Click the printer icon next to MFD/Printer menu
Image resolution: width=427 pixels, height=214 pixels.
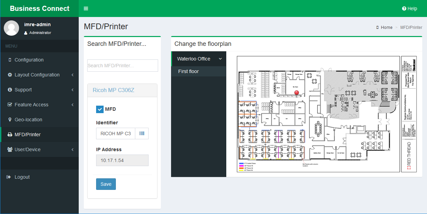point(10,135)
